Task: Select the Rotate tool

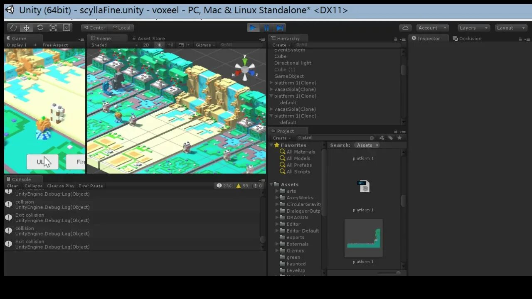Action: pyautogui.click(x=40, y=28)
